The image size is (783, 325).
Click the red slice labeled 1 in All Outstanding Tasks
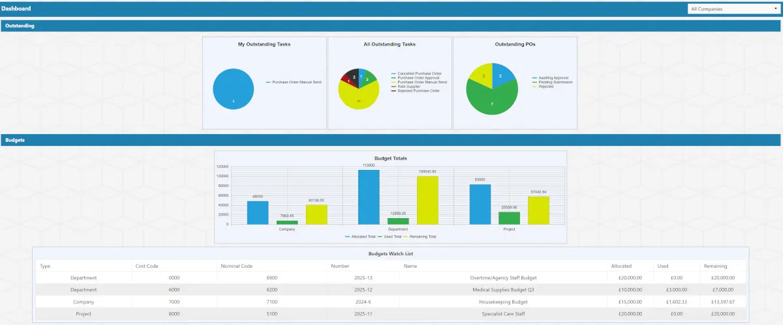click(x=347, y=81)
